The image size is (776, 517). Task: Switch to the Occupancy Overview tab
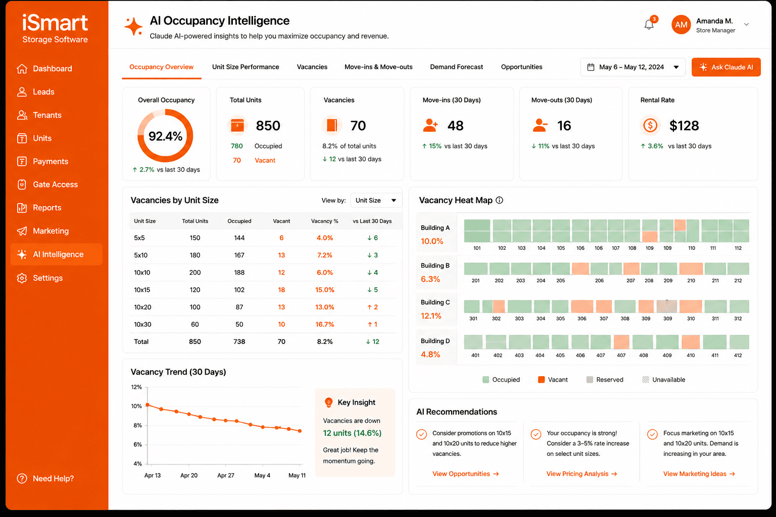pos(161,67)
